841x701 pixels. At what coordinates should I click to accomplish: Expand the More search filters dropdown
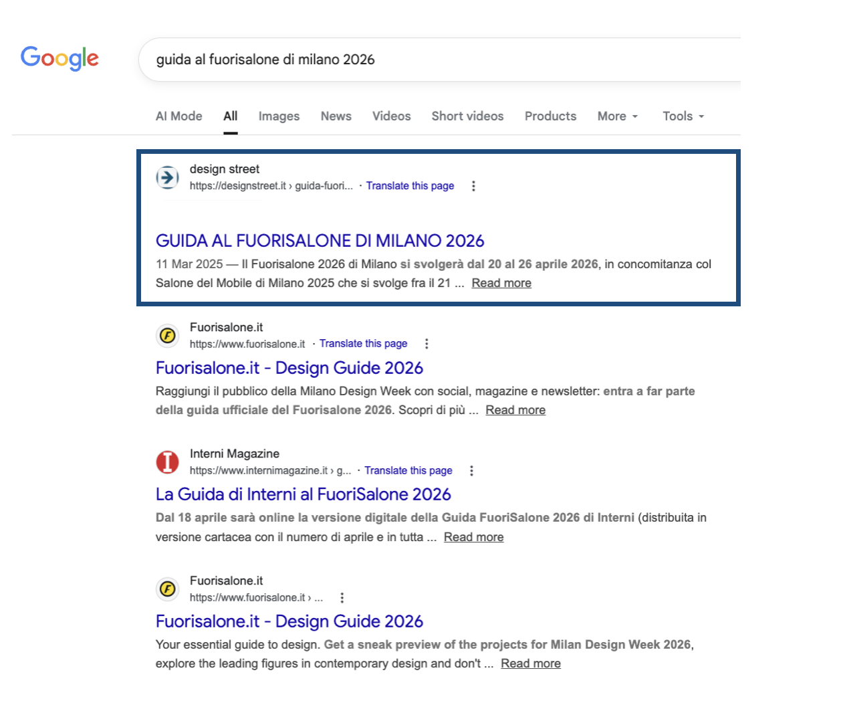pos(617,116)
